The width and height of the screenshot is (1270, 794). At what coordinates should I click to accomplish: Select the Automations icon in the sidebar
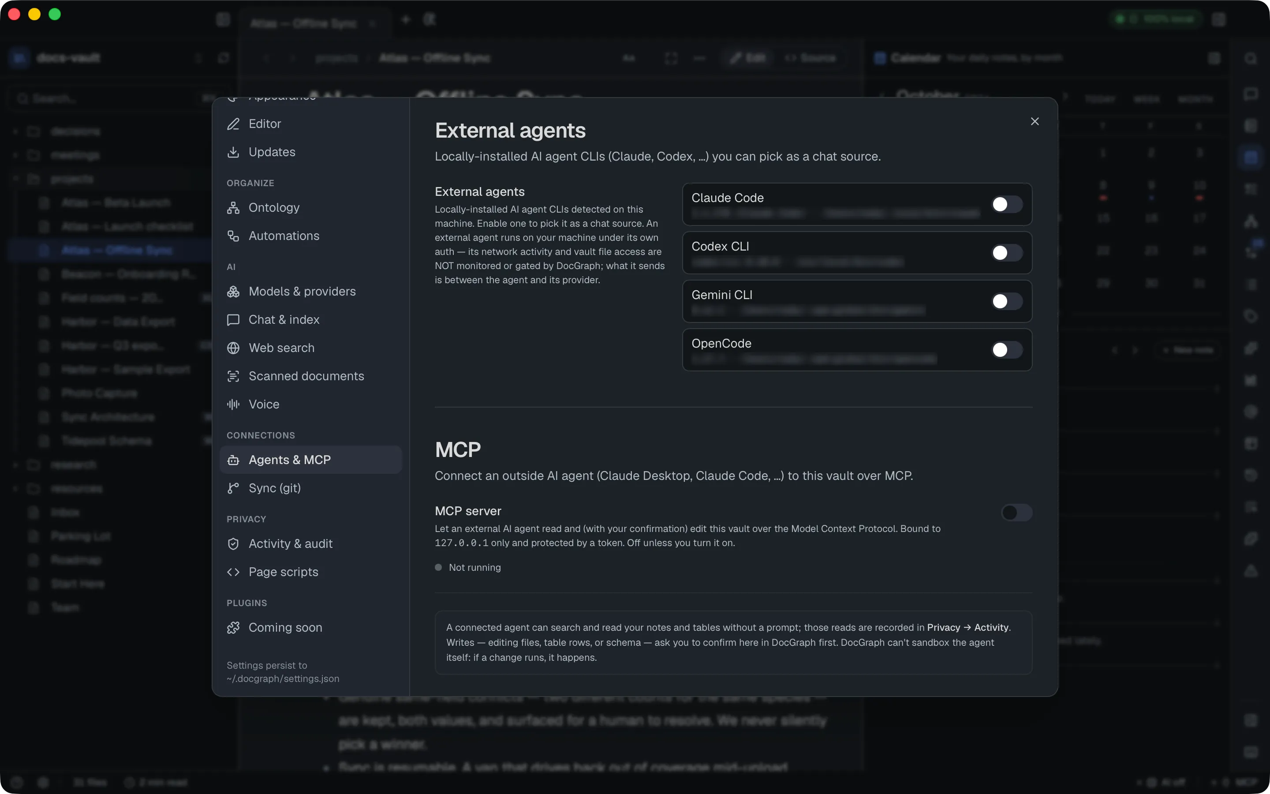click(233, 236)
